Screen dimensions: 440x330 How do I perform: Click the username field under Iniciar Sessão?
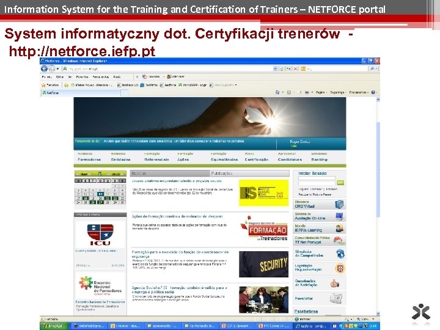[317, 178]
